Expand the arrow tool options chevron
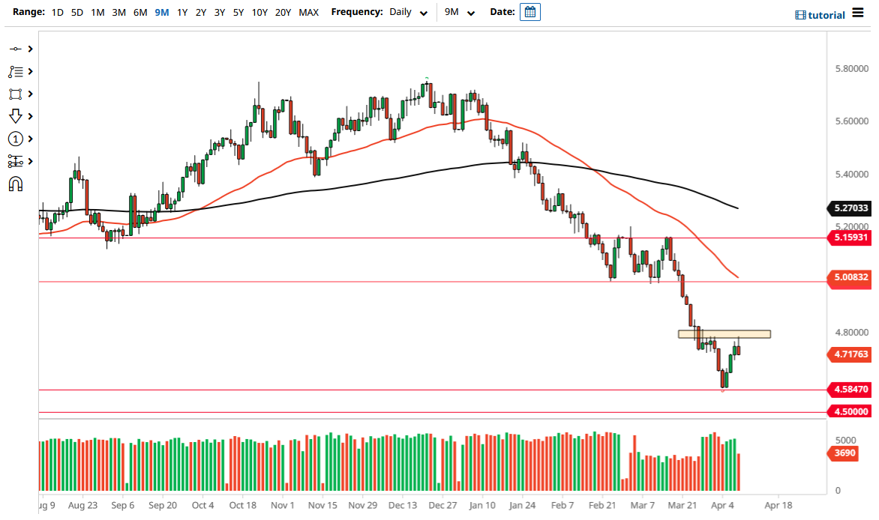 (28, 116)
